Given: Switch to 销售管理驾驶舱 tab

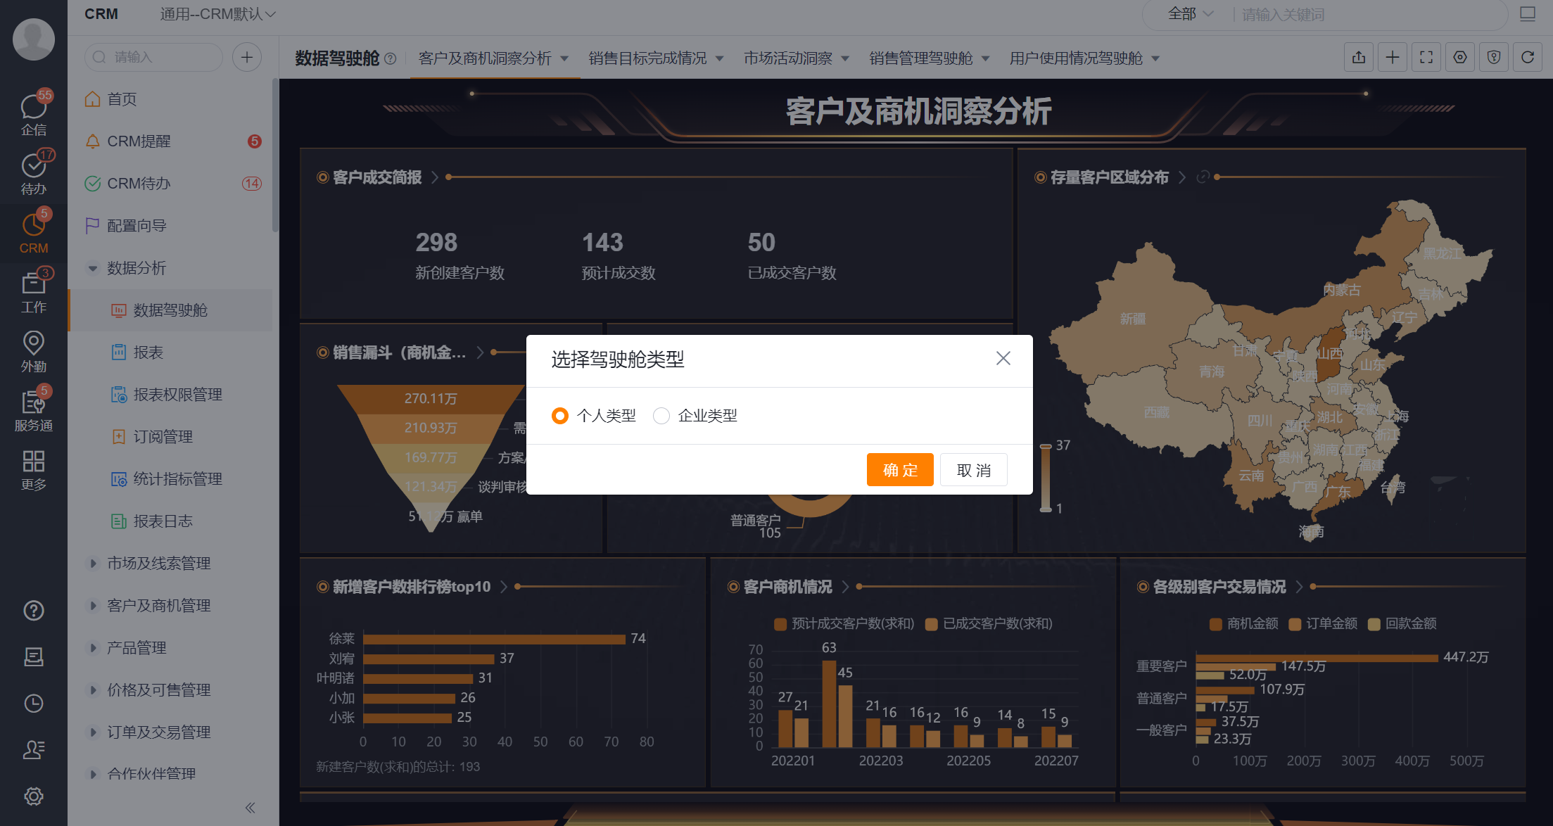Looking at the screenshot, I should [x=921, y=58].
